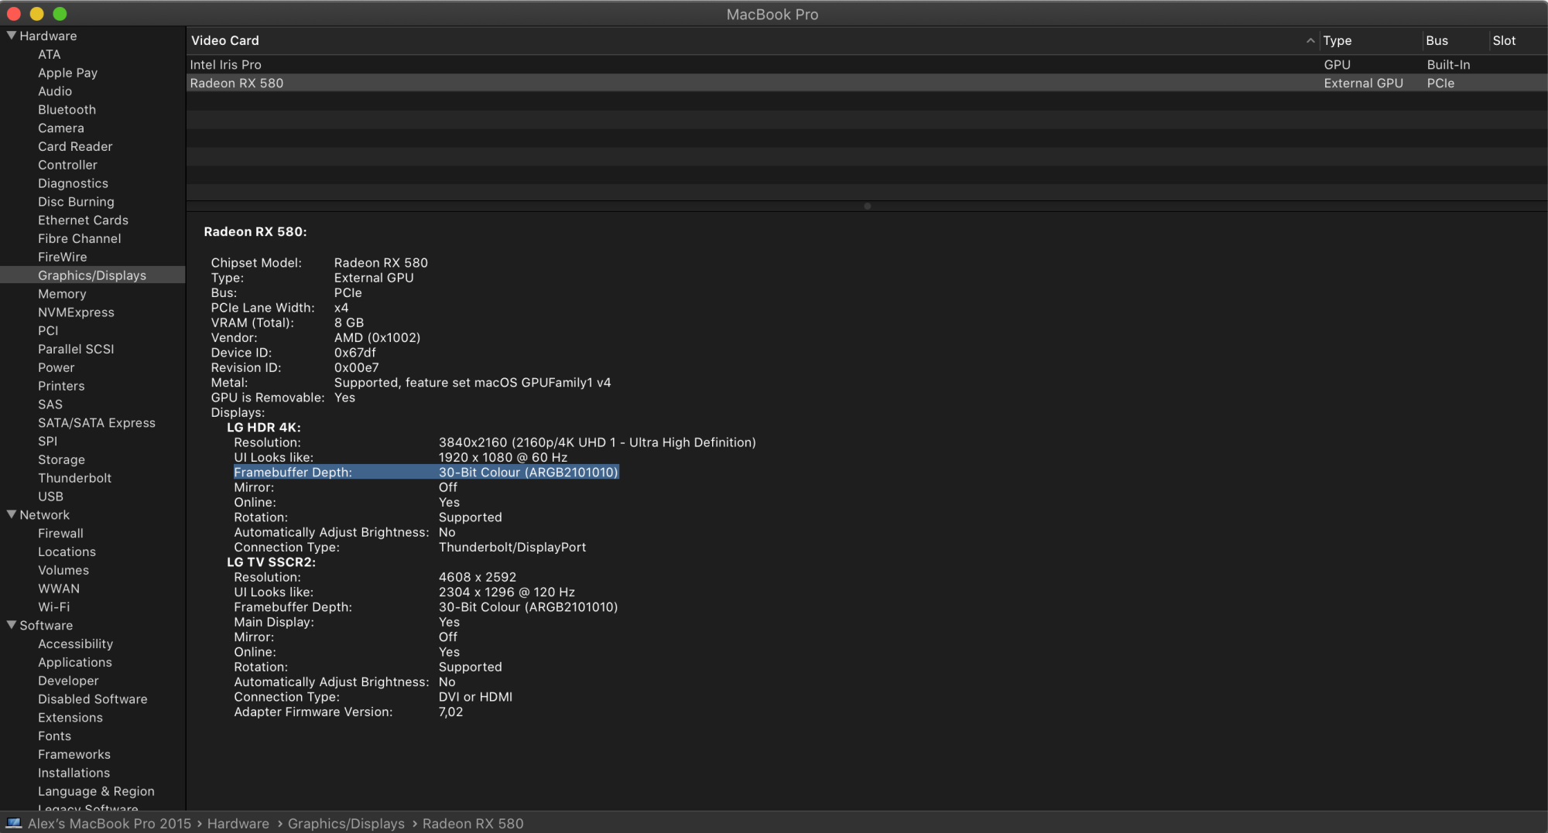Open ATA in the sidebar
Image resolution: width=1548 pixels, height=833 pixels.
50,54
